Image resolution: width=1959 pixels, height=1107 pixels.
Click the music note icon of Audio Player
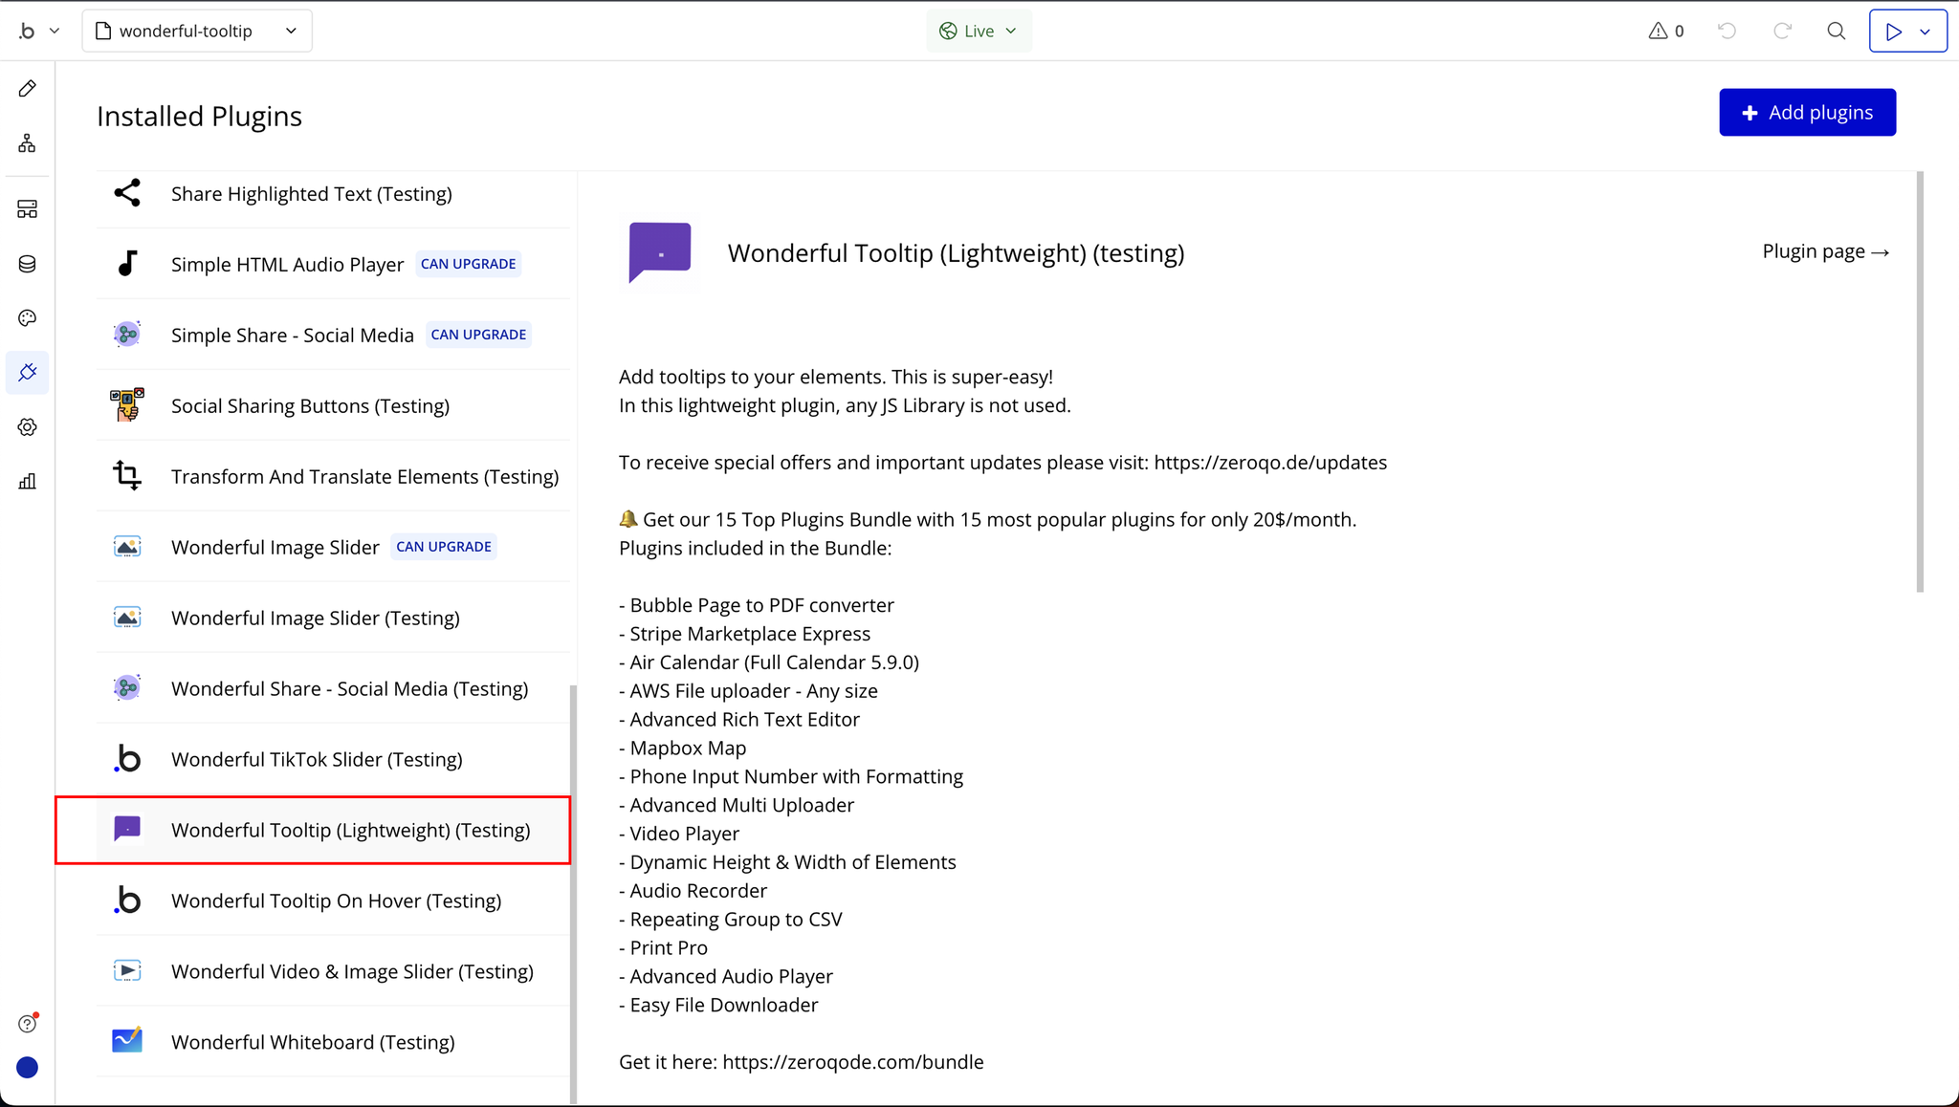[x=127, y=264]
